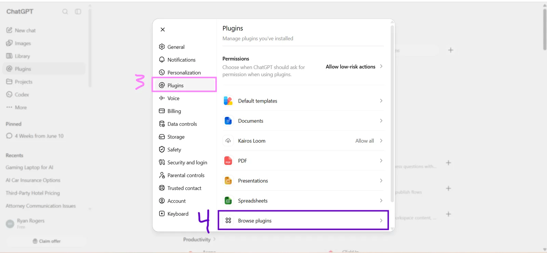Click the settings dialog vertical scrollbar
547x253 pixels.
coord(392,113)
